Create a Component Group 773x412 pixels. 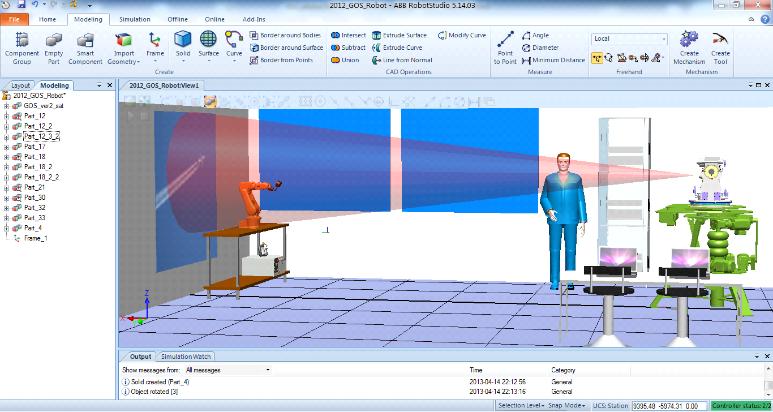22,48
